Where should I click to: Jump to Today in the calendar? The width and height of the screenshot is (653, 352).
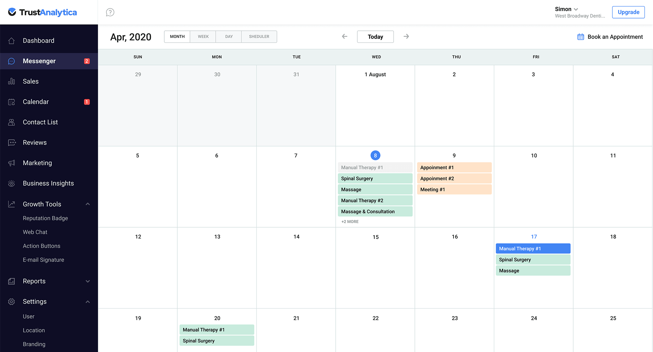click(x=375, y=37)
